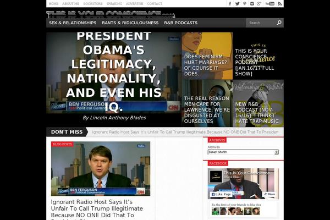
Task: Open the I Think I Hate Trap Music tile
Action: pyautogui.click(x=258, y=103)
